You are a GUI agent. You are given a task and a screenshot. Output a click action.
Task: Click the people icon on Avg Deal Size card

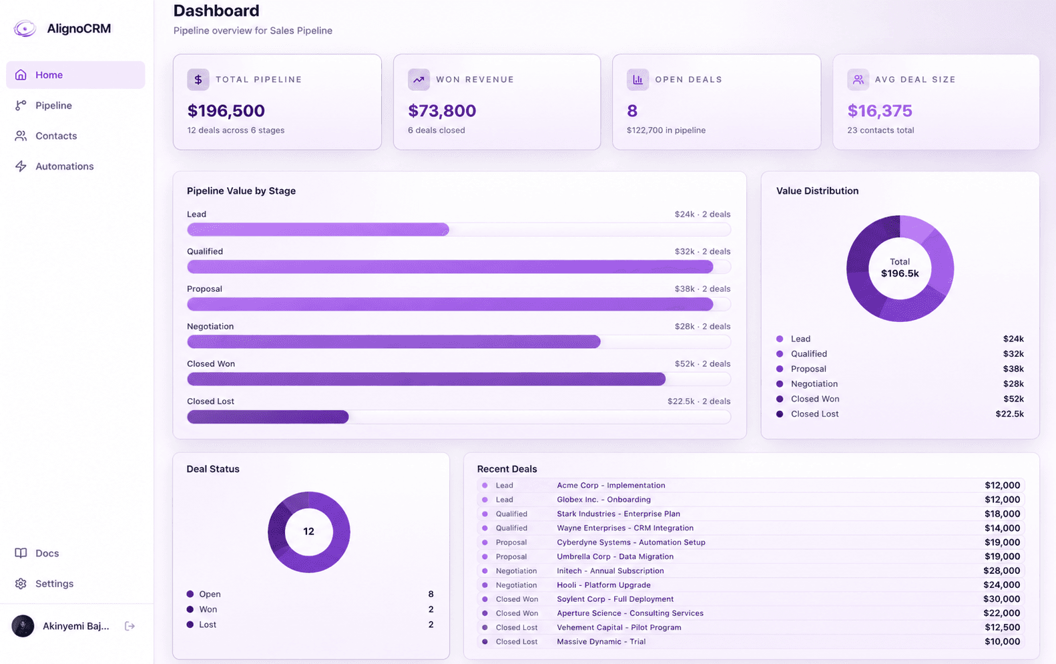pyautogui.click(x=858, y=79)
